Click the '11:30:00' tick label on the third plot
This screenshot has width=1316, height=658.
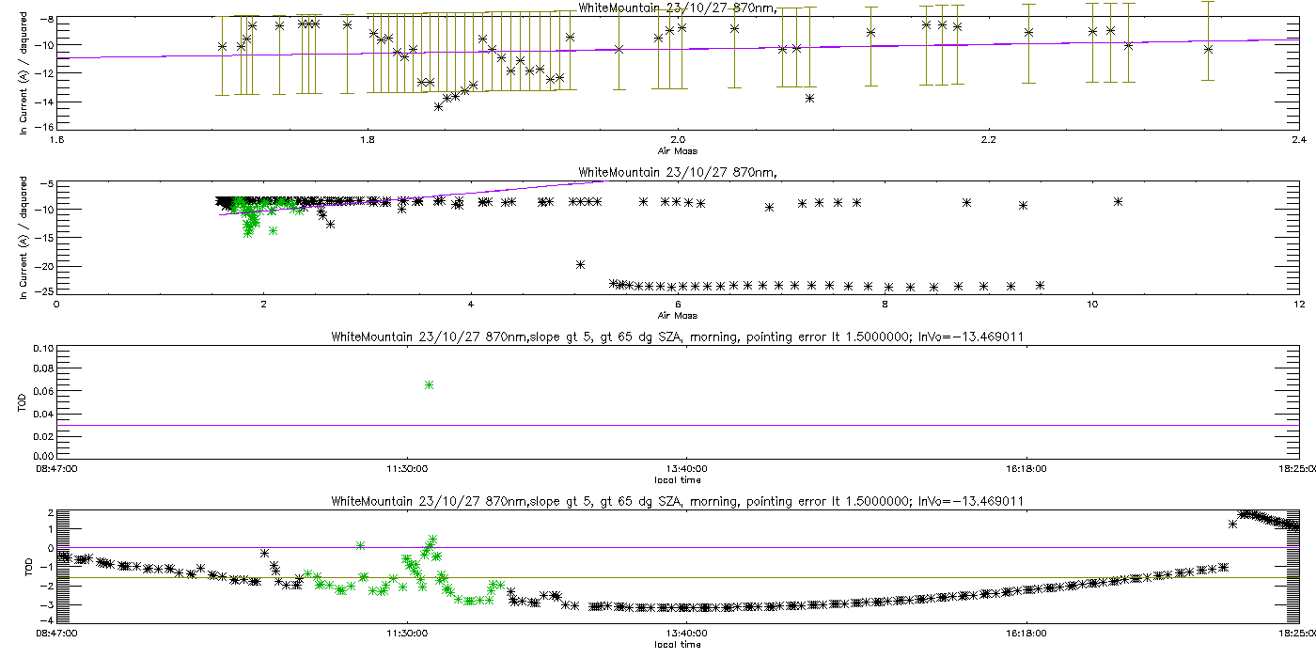(x=406, y=468)
